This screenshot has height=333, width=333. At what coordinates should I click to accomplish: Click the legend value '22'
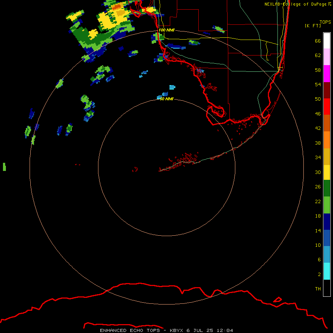click(318, 201)
